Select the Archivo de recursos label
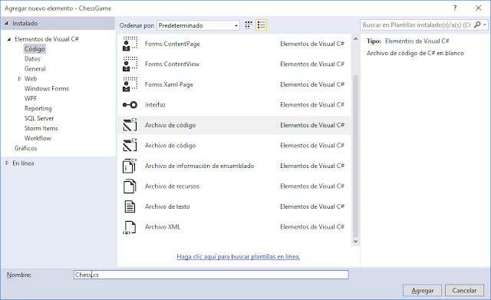This screenshot has width=491, height=300. click(x=172, y=186)
